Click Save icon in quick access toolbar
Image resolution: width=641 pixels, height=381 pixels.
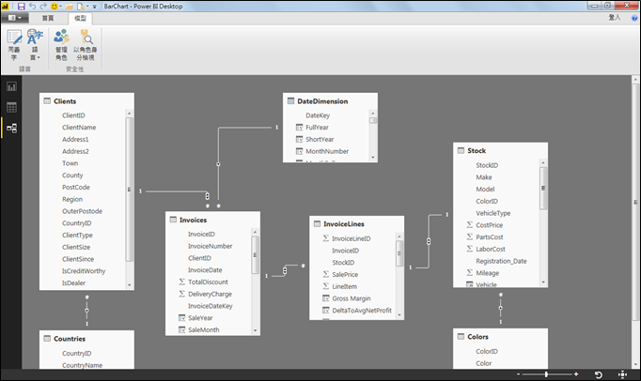coord(22,7)
